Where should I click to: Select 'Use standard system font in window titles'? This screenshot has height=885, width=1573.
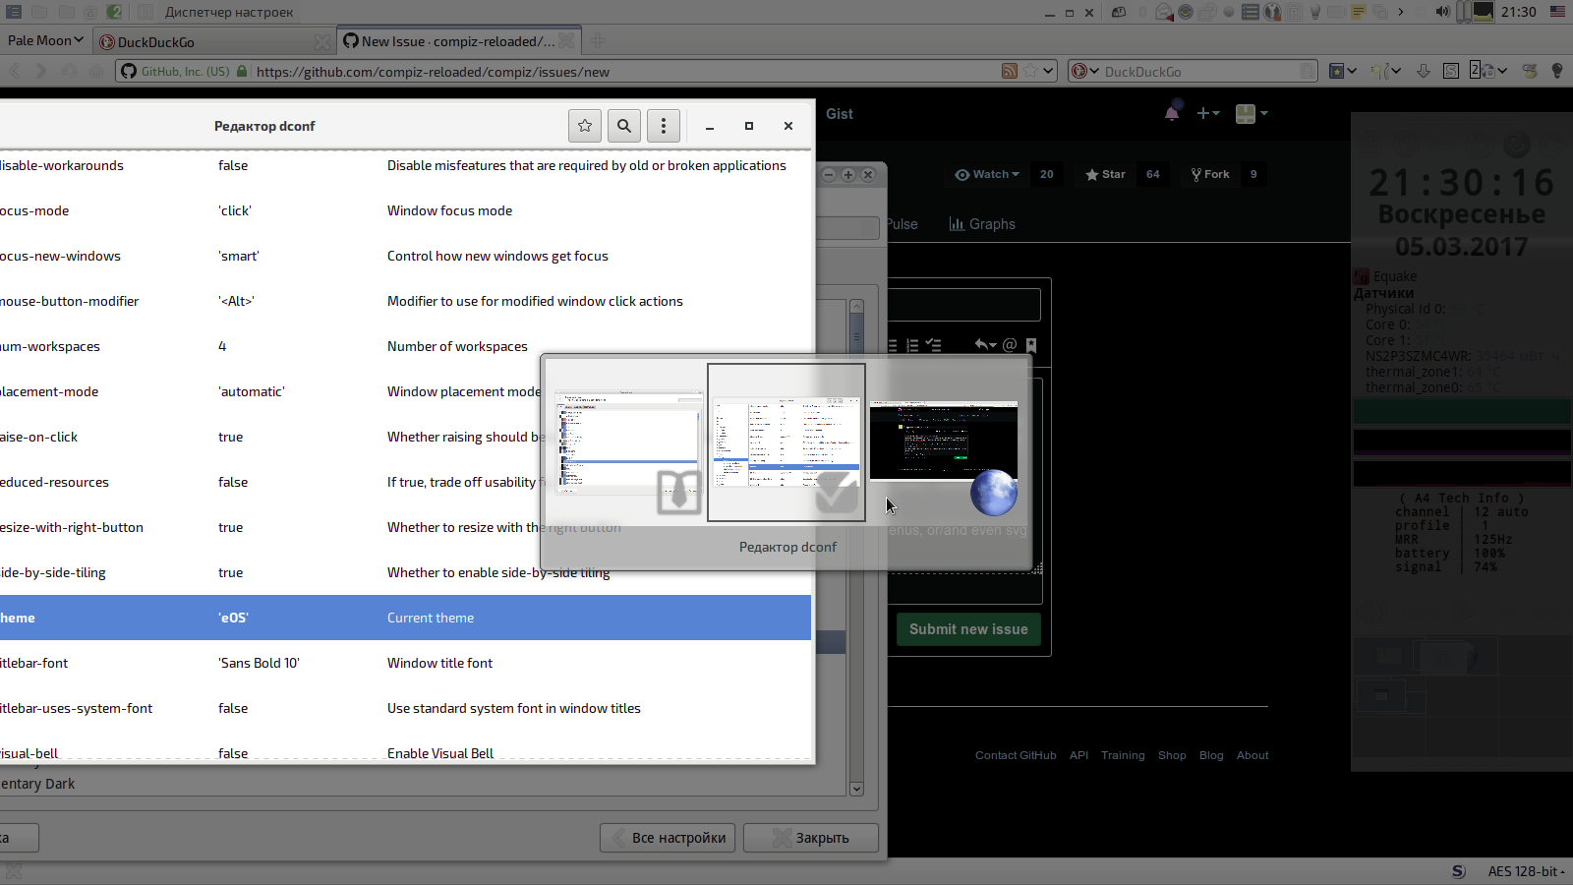point(513,708)
